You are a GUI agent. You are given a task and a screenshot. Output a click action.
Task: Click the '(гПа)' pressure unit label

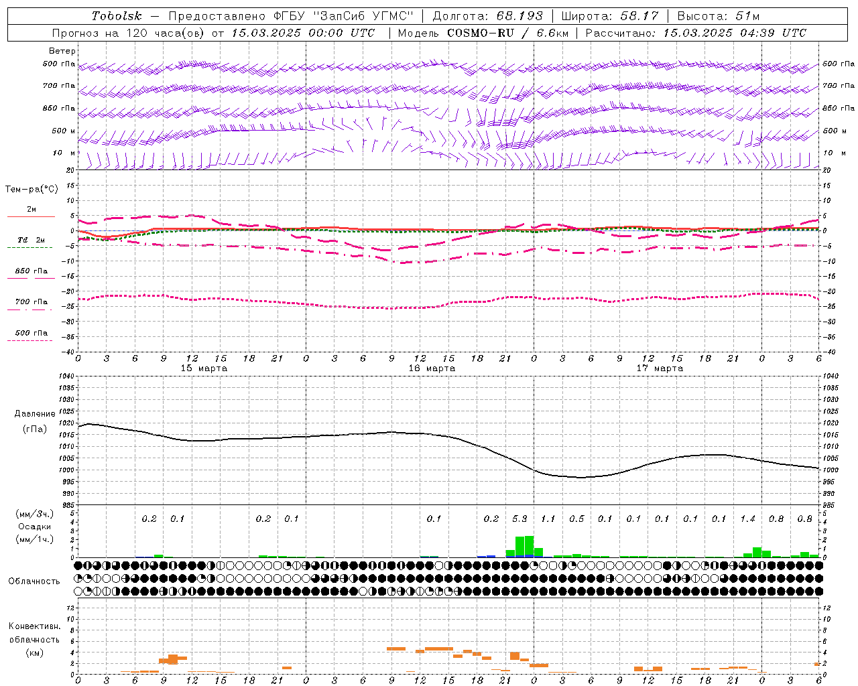coord(35,429)
